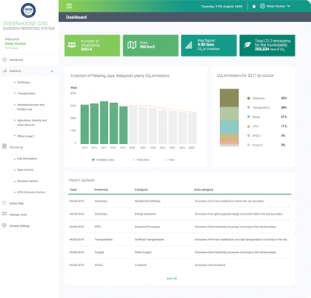Open the Stationary inventory submenu item
Screen dimensions: 311x298
tap(24, 82)
